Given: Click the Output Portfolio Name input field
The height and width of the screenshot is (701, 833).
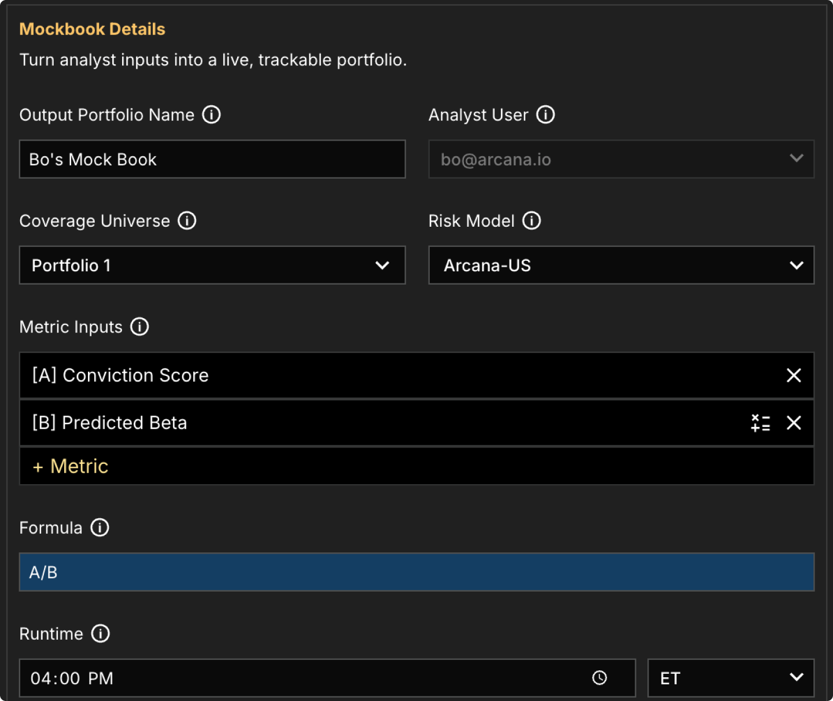Looking at the screenshot, I should point(212,159).
